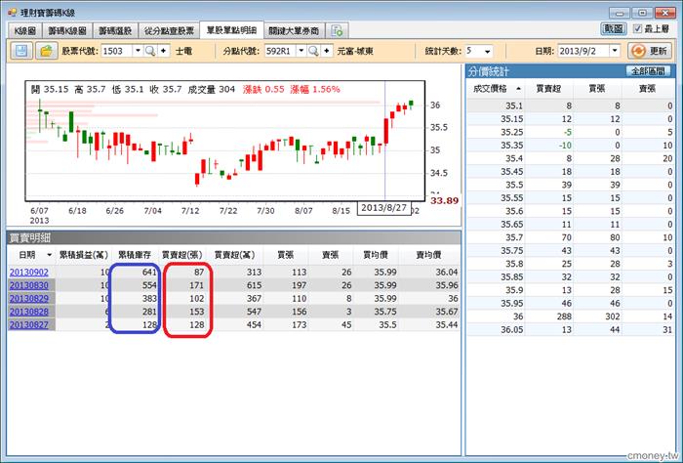Click the stock code field showing 1503

[x=117, y=51]
